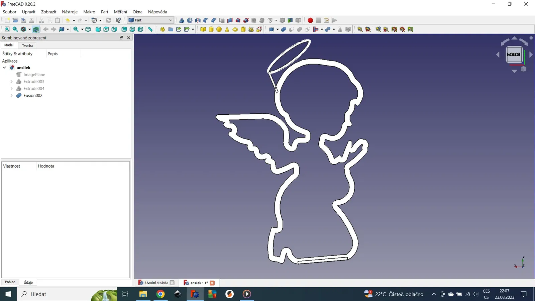The image size is (535, 301).
Task: Open the Part workbench selector dropdown
Action: pyautogui.click(x=150, y=20)
